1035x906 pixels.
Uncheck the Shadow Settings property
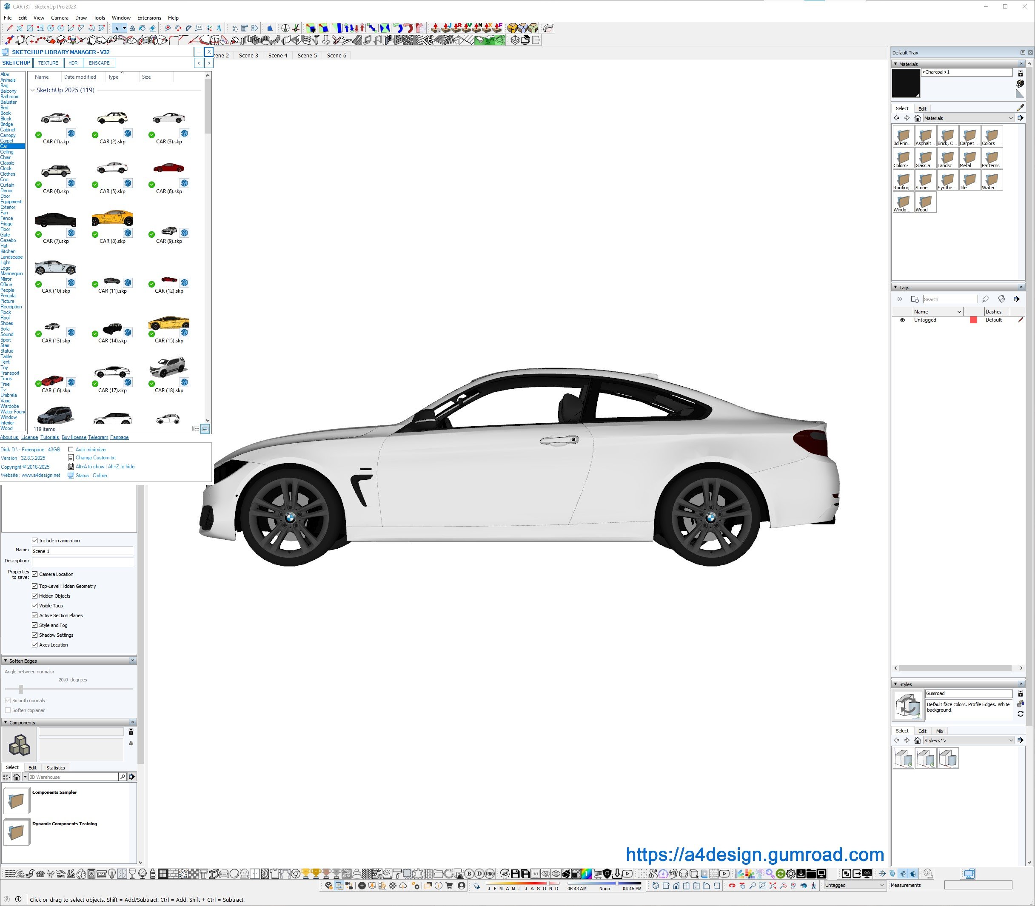coord(35,635)
